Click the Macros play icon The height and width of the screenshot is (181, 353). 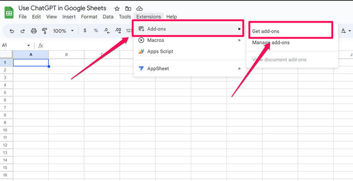[141, 40]
